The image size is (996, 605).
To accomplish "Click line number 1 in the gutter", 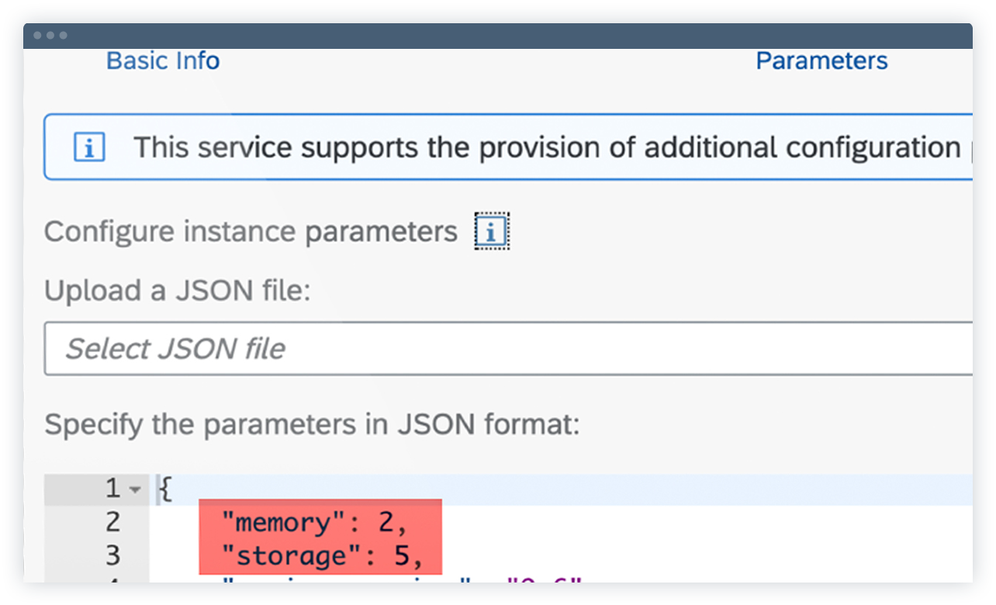I will [113, 489].
